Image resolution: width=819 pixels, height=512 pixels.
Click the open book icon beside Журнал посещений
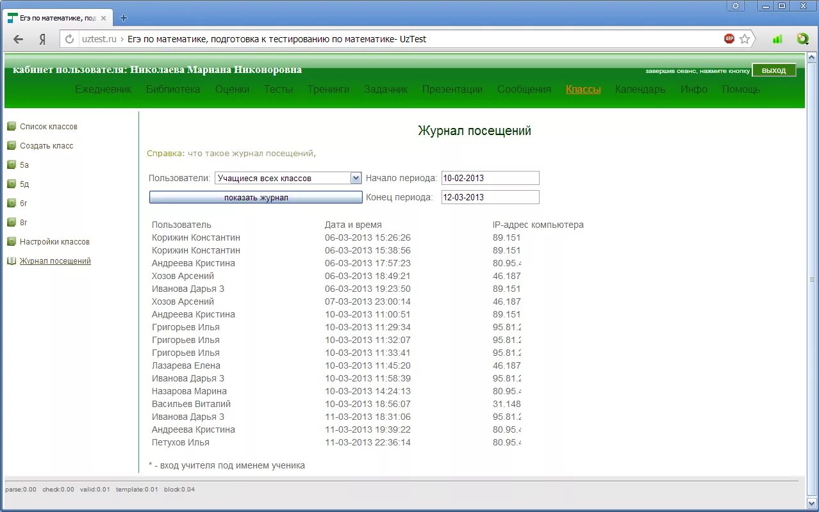pos(12,261)
